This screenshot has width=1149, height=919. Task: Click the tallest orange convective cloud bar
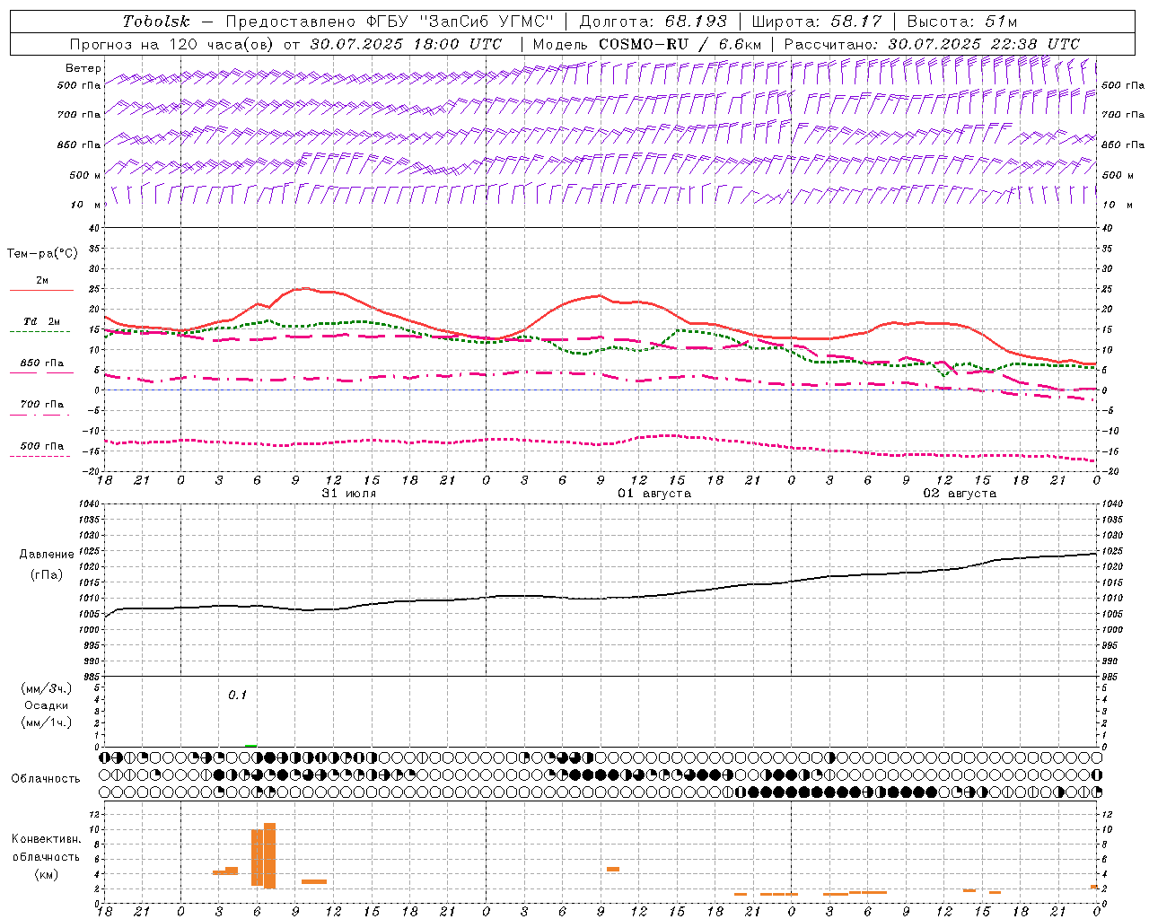pyautogui.click(x=269, y=855)
